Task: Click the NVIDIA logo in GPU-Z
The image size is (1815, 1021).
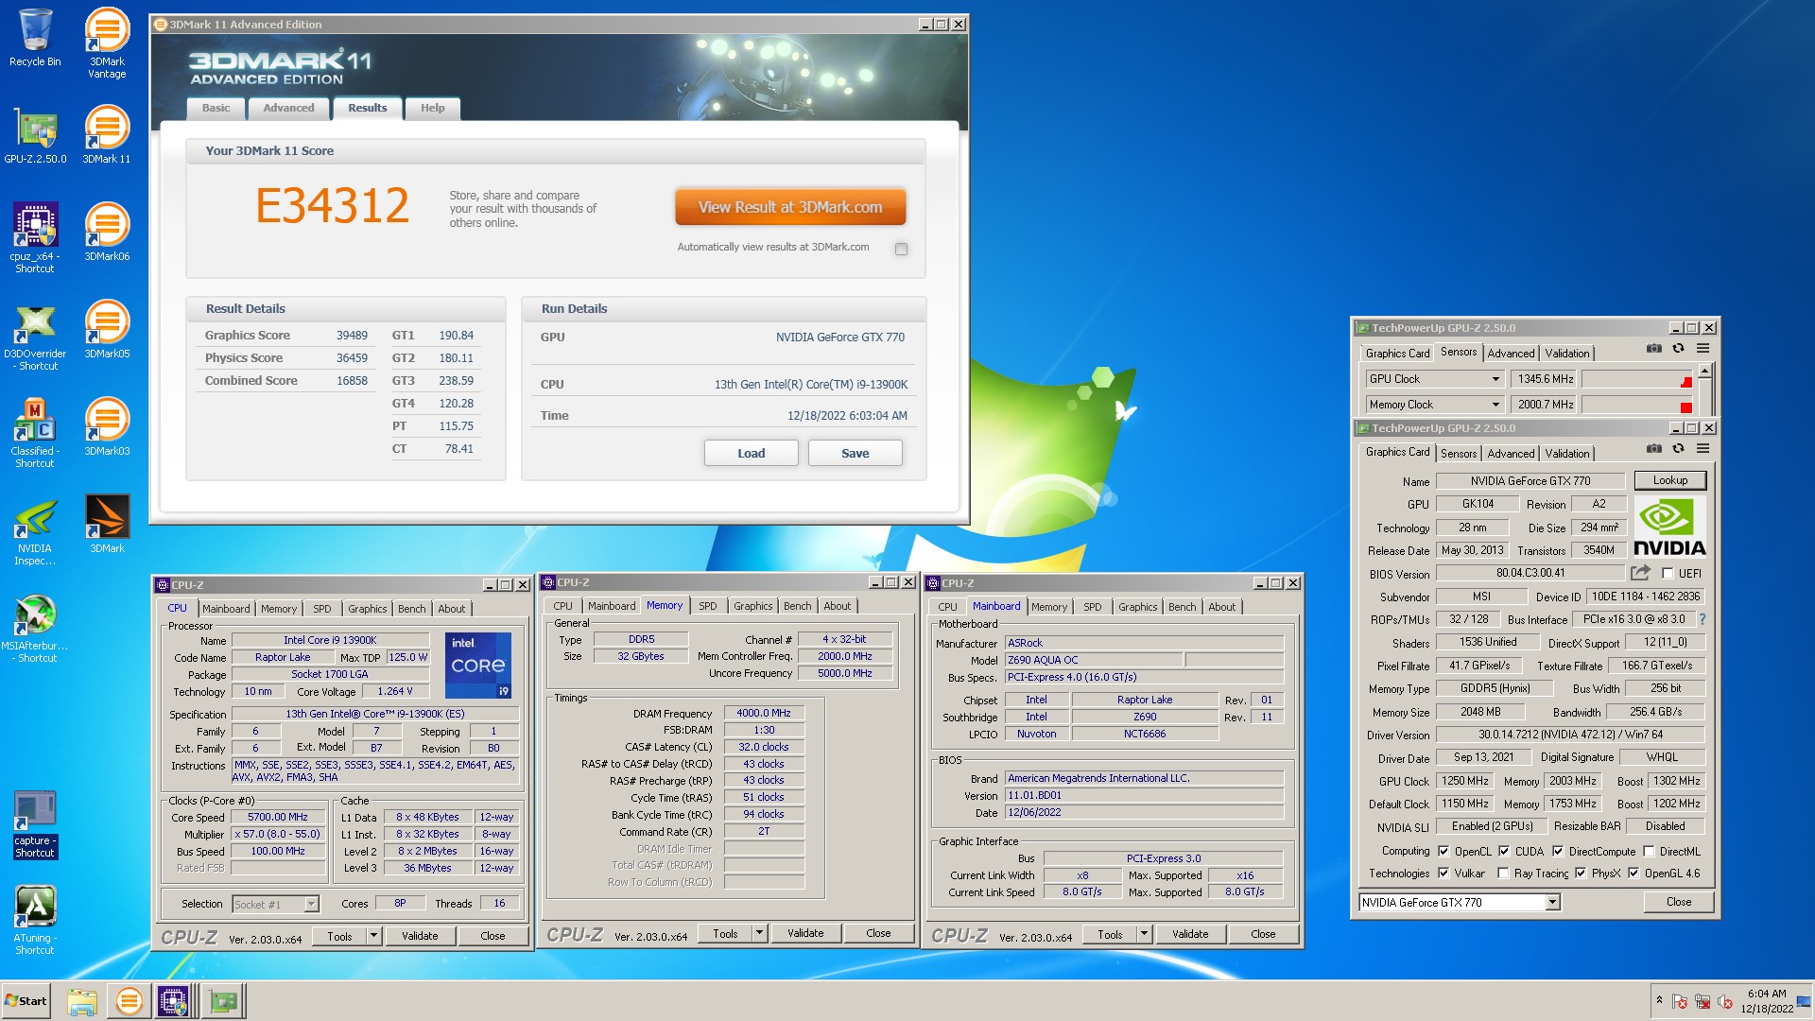Action: (1669, 527)
